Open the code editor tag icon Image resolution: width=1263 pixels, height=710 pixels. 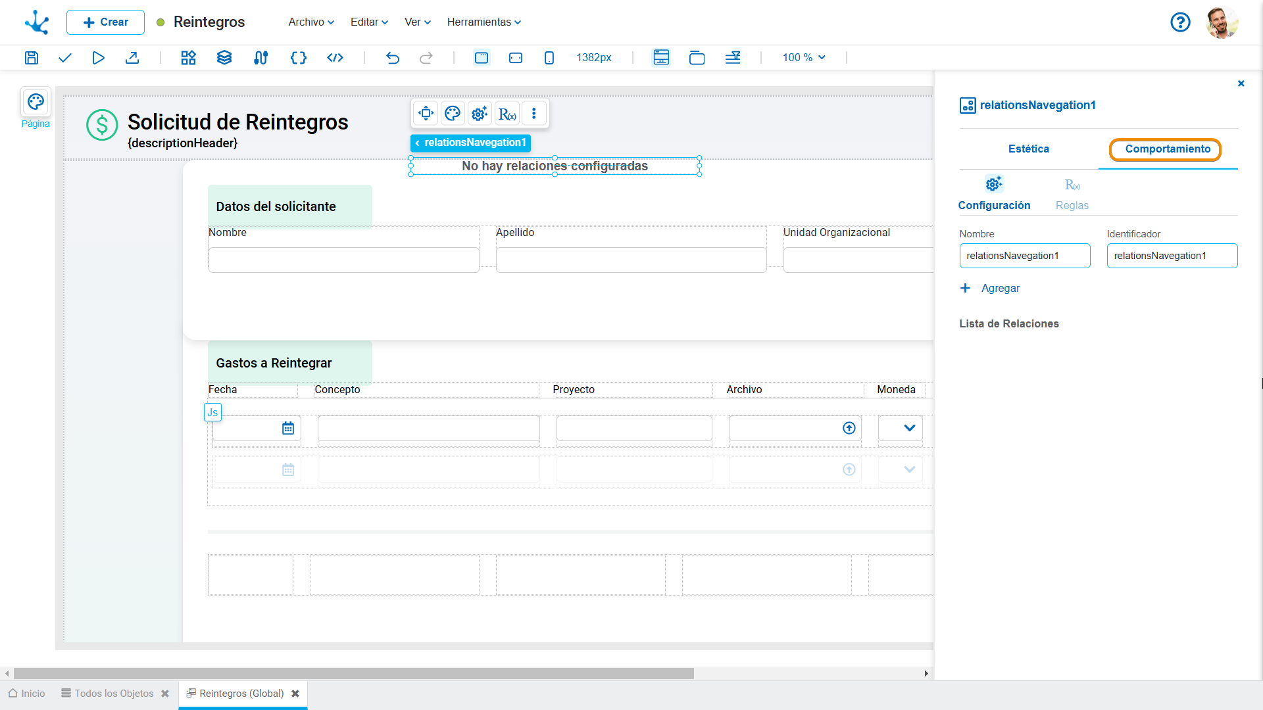click(335, 58)
